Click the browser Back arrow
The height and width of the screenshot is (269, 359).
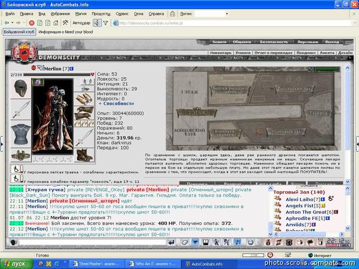click(7, 23)
